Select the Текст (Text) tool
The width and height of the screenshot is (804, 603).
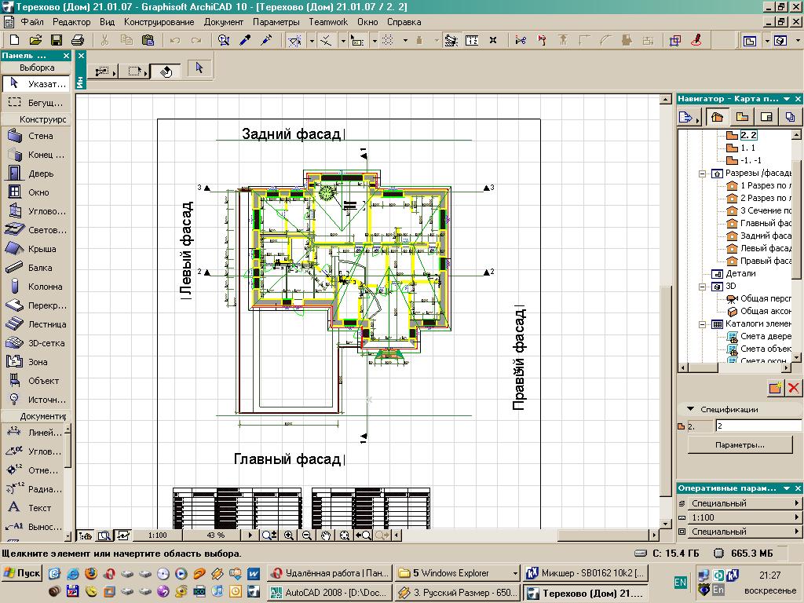pyautogui.click(x=31, y=508)
